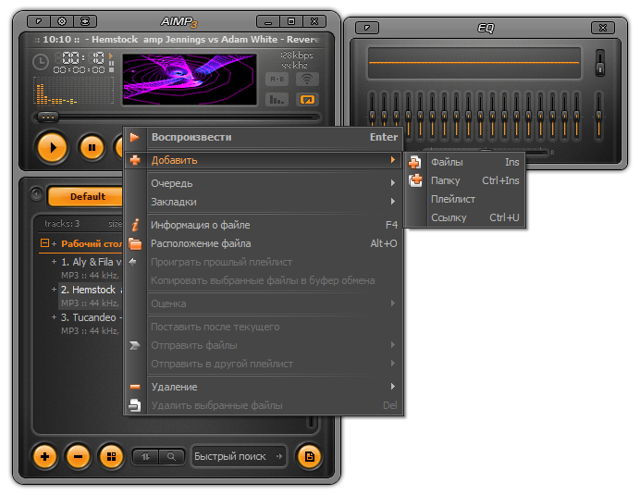Screen dimensions: 640x495
Task: Click the Папку add-folder icon
Action: click(x=415, y=180)
